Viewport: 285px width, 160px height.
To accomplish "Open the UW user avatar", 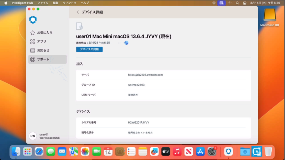I will tap(33, 136).
